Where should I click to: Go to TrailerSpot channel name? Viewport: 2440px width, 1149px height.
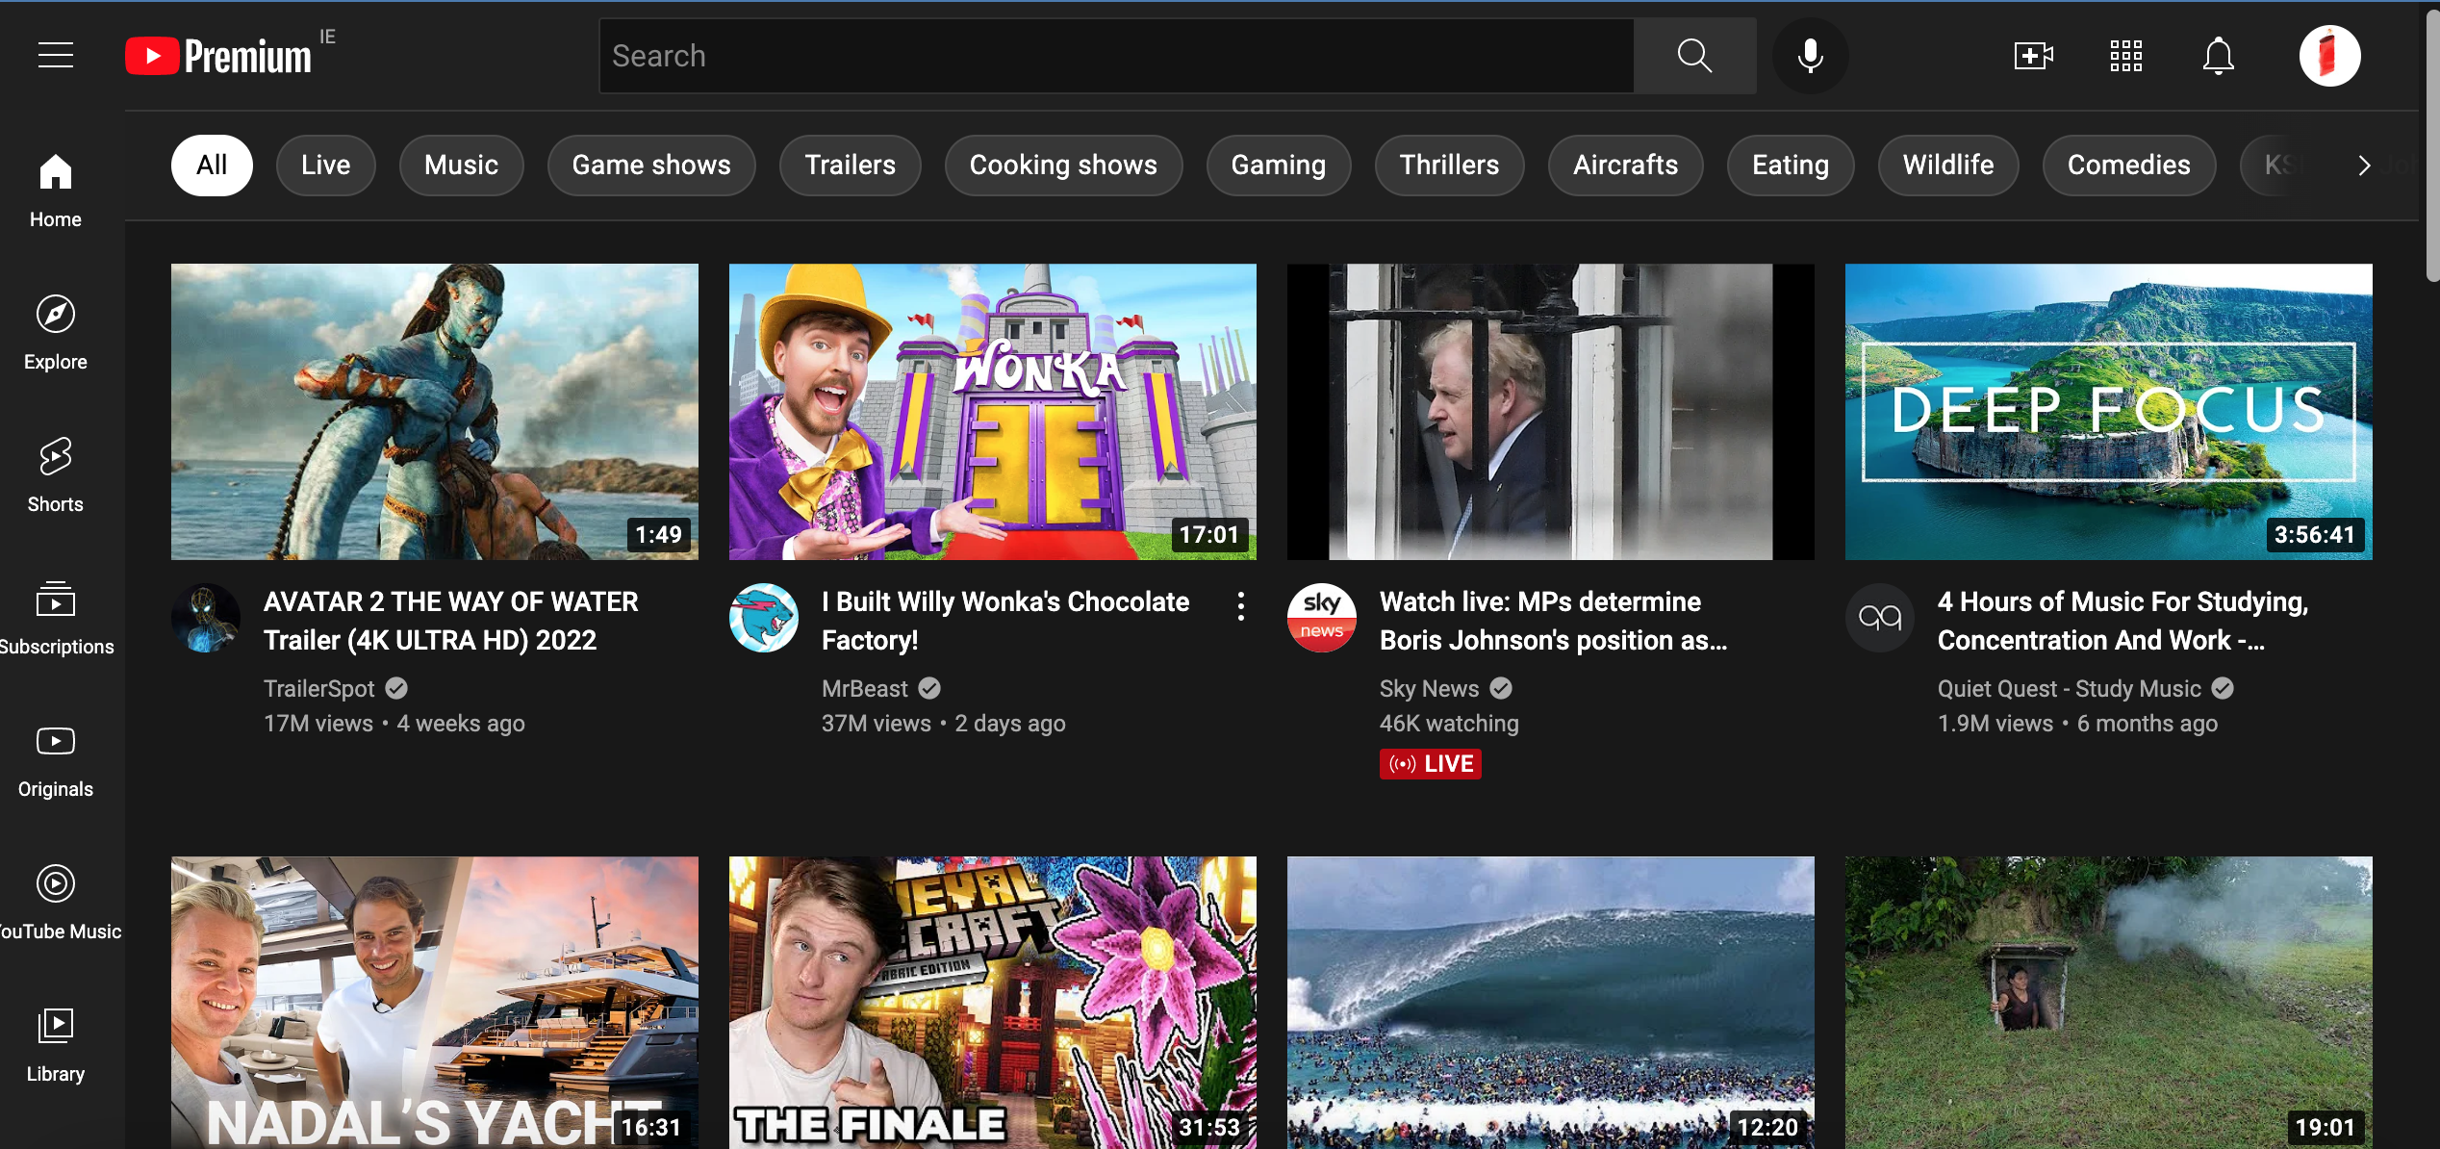coord(318,689)
